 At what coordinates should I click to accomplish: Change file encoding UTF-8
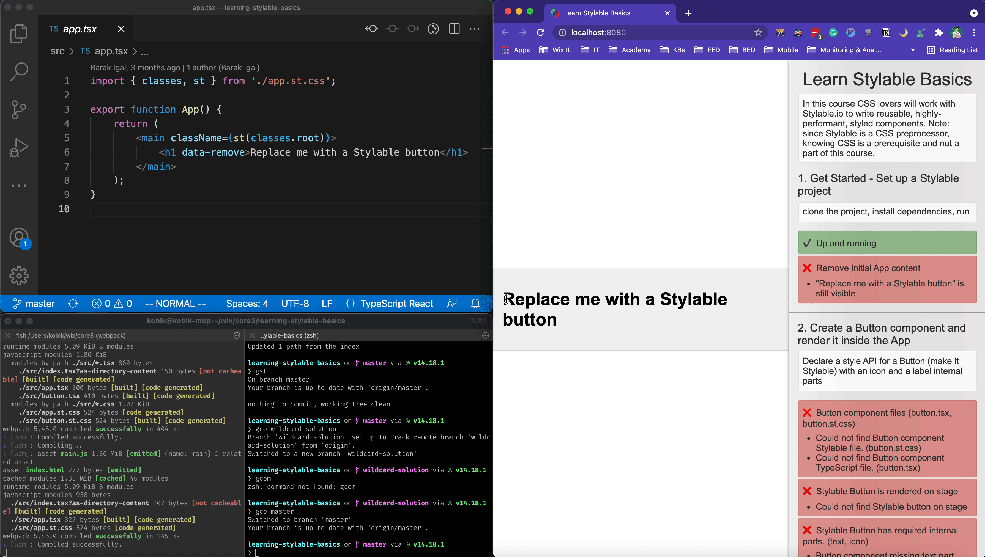tap(295, 304)
